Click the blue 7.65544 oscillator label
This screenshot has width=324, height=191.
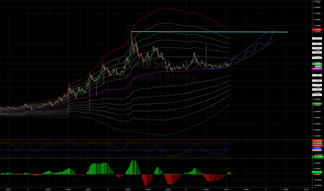(318, 148)
